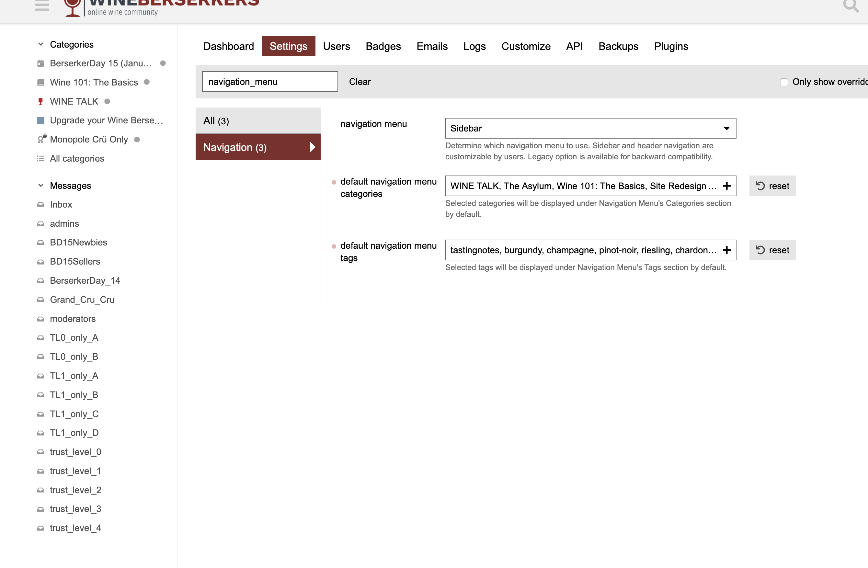868x568 pixels.
Task: Click the Grand_Cru_Cru inbox icon
Action: pos(40,300)
